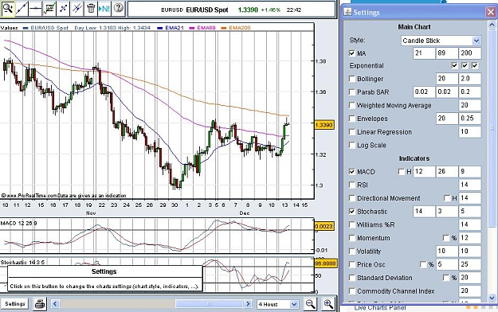
Task: Click the chart horizontal scrollbar thumb
Action: [210, 304]
